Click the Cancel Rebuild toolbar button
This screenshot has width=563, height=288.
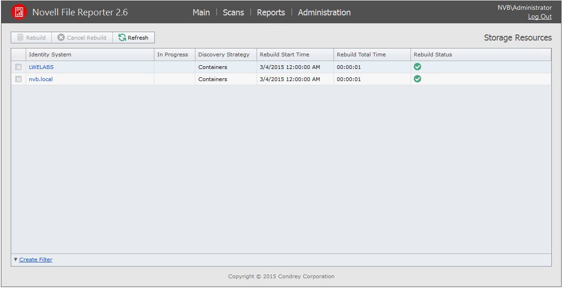82,38
